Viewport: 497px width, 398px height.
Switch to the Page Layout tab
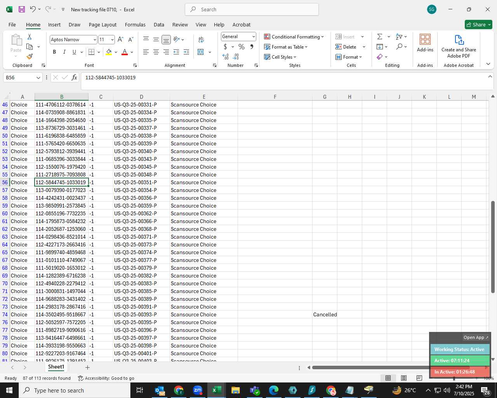[103, 24]
